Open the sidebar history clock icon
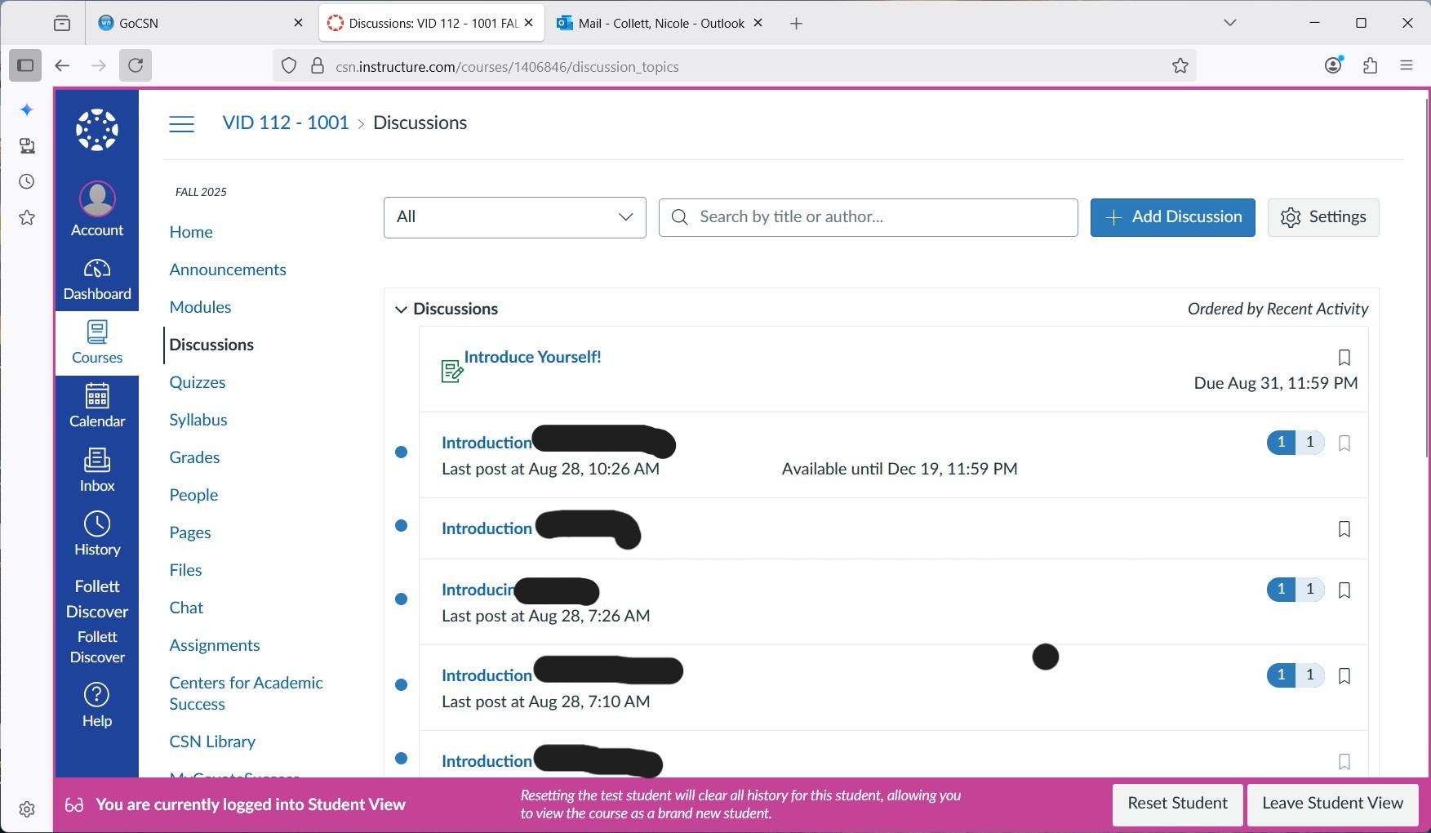Image resolution: width=1431 pixels, height=833 pixels. click(x=27, y=181)
